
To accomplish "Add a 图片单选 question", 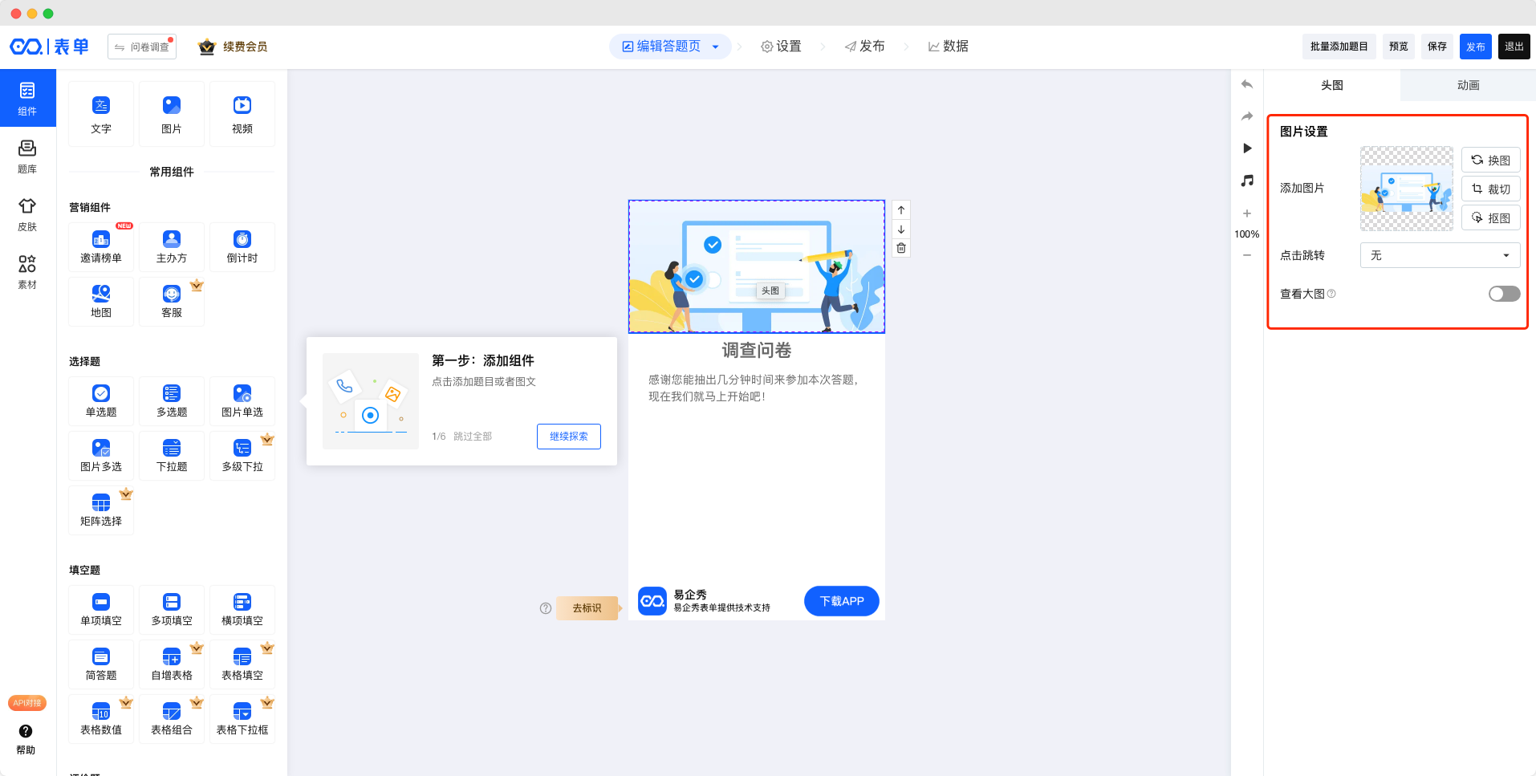I will pyautogui.click(x=242, y=401).
